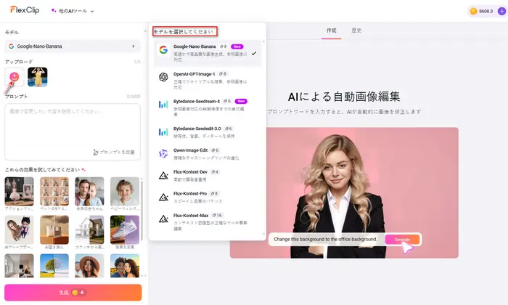Viewport: 508px width, 305px height.
Task: Open the Google-Nano-Banana model selector field
Action: click(73, 46)
